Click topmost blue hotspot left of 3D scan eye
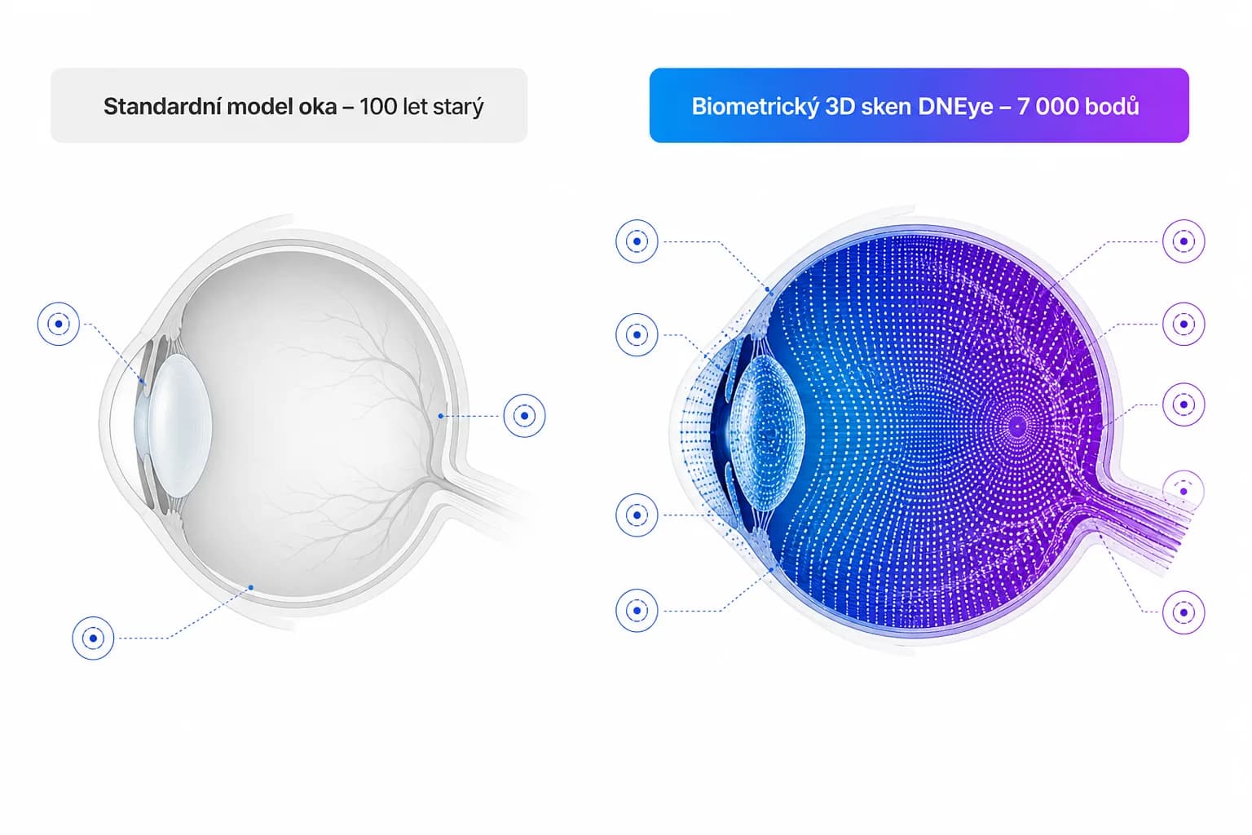 pyautogui.click(x=637, y=241)
